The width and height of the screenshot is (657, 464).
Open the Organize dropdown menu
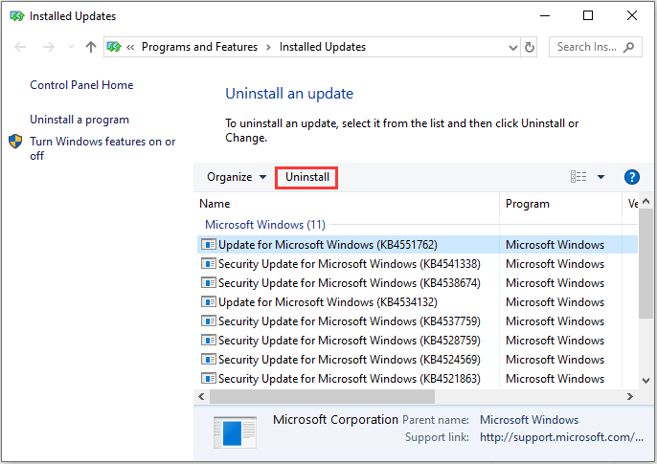[237, 177]
